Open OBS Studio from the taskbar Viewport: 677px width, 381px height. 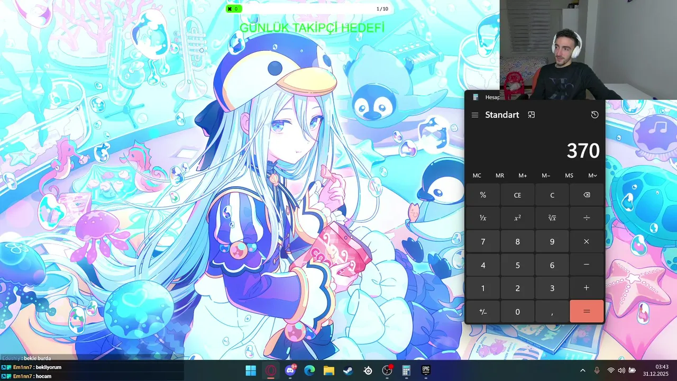[x=387, y=370]
